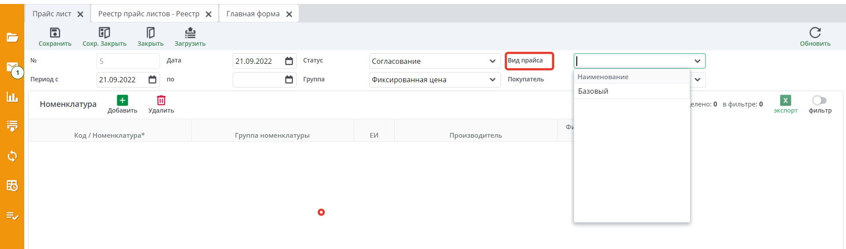This screenshot has height=249, width=846.
Task: Click the red Удалить trash icon
Action: [x=161, y=101]
